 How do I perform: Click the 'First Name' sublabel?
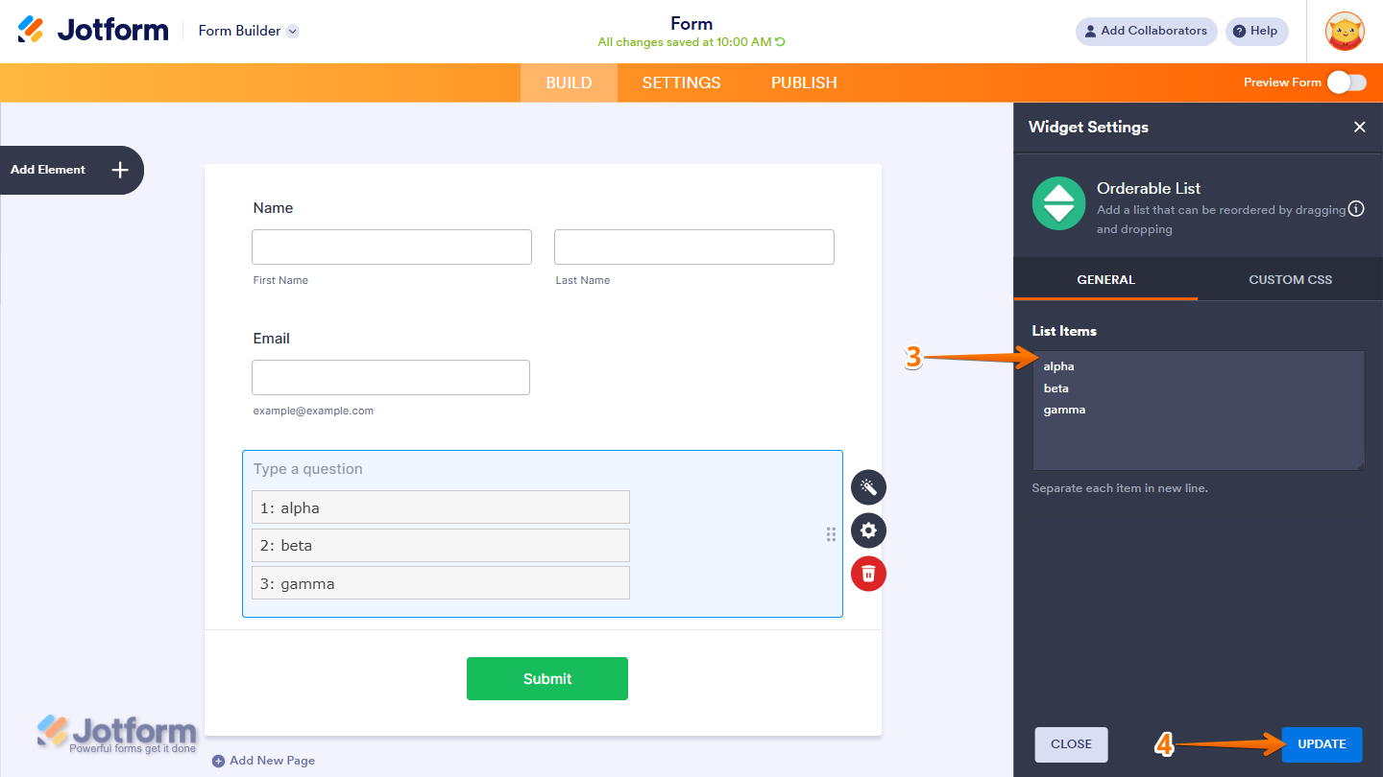280,280
